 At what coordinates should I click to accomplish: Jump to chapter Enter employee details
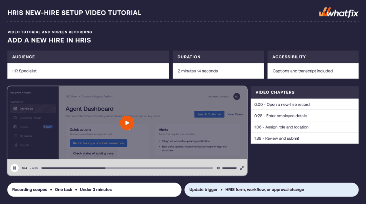[305, 116]
